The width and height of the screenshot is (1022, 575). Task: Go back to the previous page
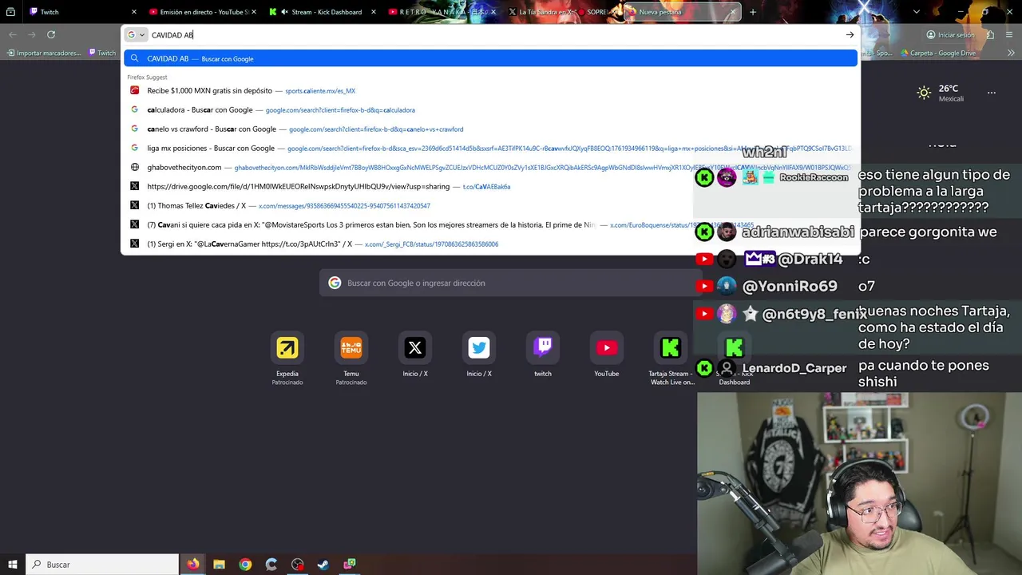pyautogui.click(x=13, y=34)
